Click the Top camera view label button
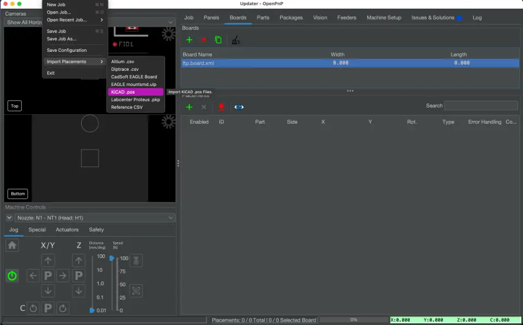Image resolution: width=523 pixels, height=325 pixels. point(15,106)
